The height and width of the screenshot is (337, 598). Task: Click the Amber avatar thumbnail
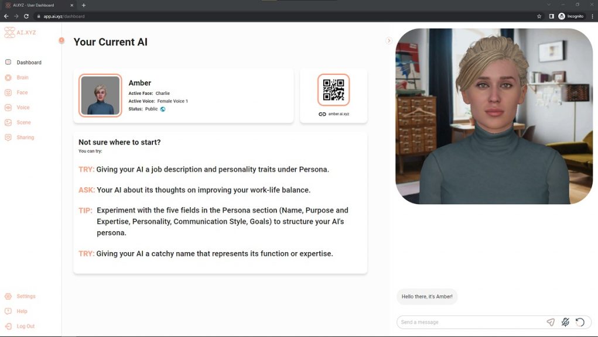100,95
